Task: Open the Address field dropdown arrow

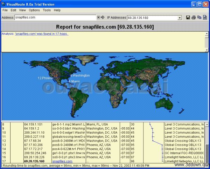Action: coord(98,17)
